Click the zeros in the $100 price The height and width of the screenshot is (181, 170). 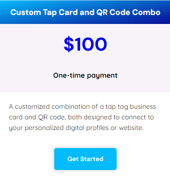[x=95, y=44]
